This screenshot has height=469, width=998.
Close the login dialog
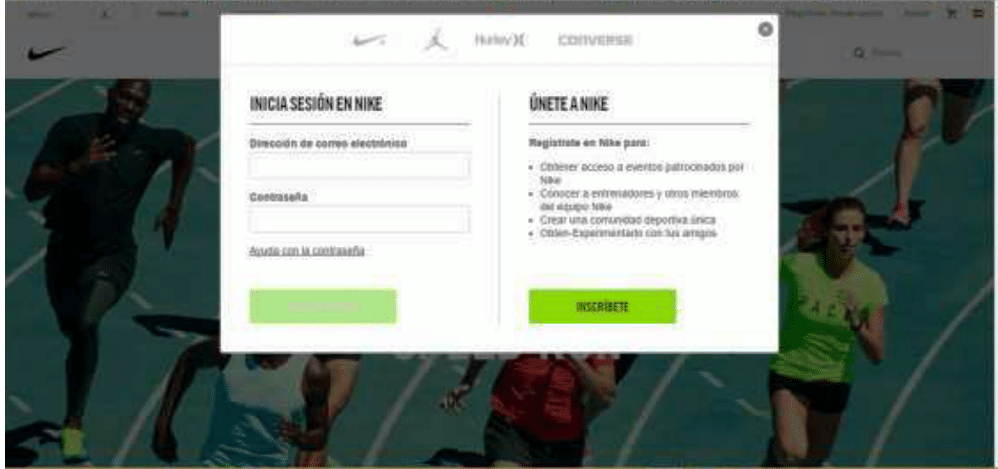766,30
